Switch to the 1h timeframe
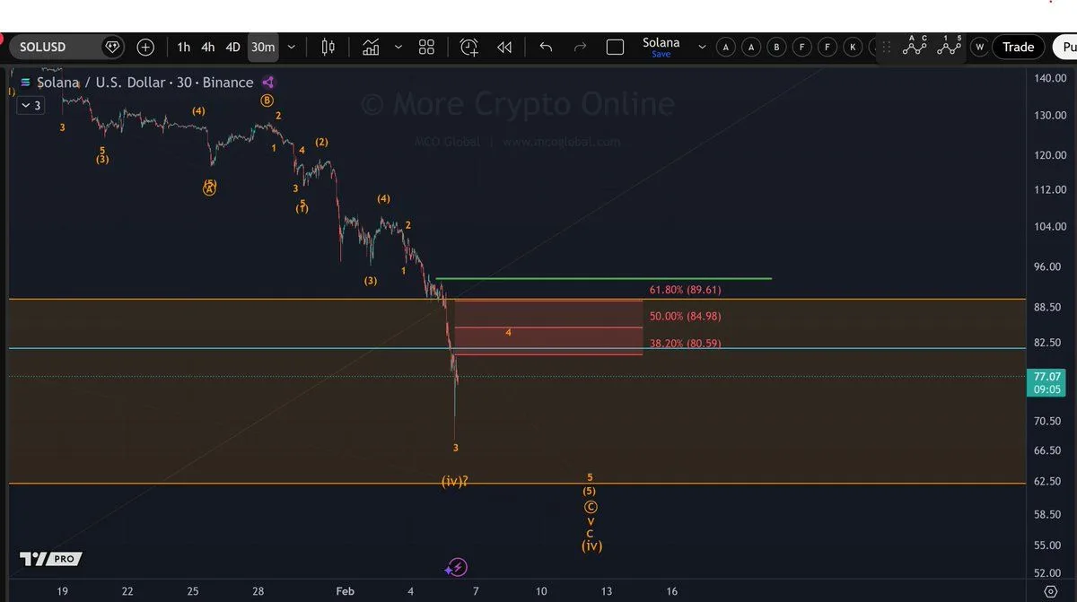Viewport: 1077px width, 602px height. tap(184, 47)
